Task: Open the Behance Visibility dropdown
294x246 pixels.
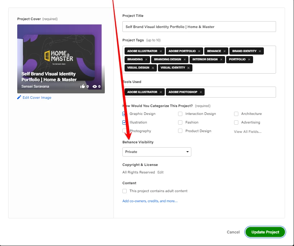Action: [x=157, y=152]
